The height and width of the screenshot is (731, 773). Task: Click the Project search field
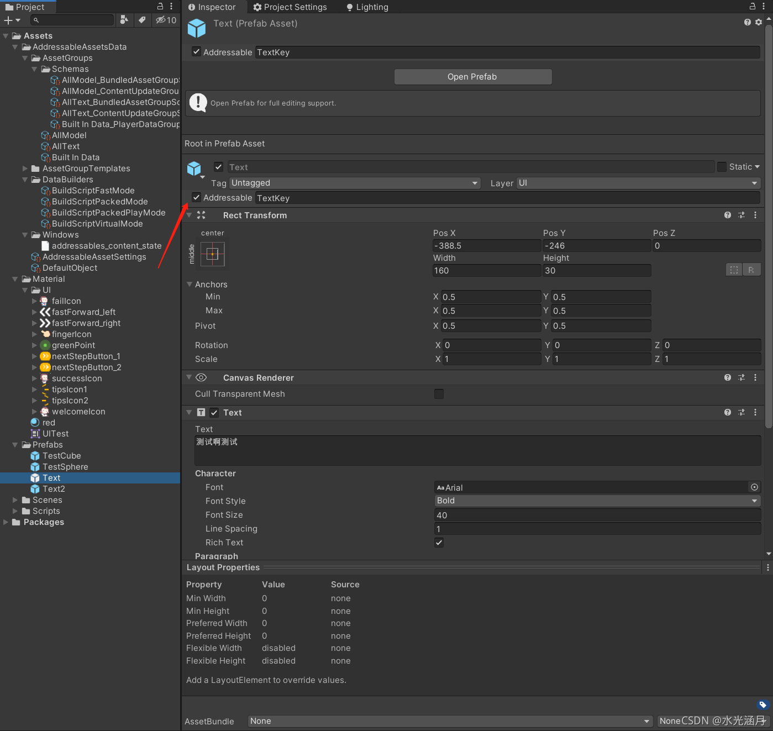tap(72, 20)
